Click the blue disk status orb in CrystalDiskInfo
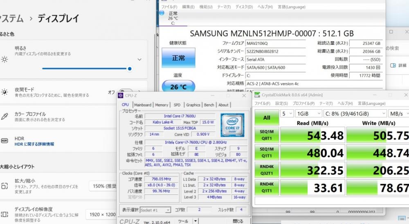This screenshot has width=409, height=224. (162, 13)
